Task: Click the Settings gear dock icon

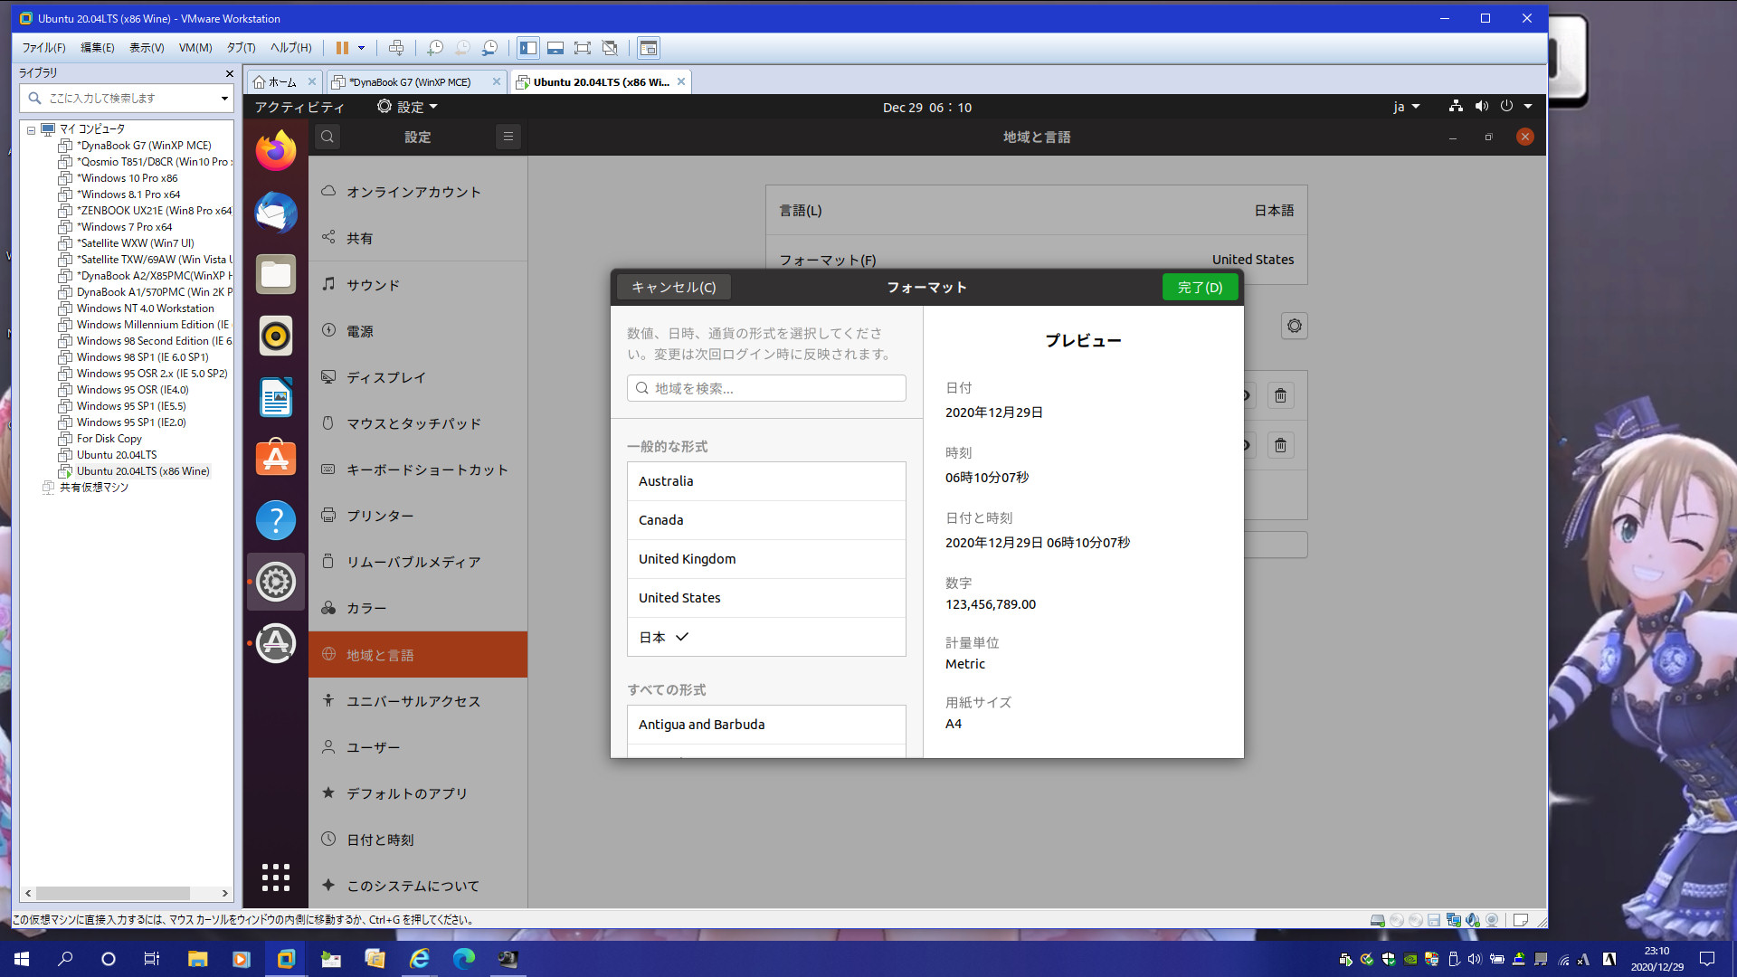Action: click(x=276, y=582)
